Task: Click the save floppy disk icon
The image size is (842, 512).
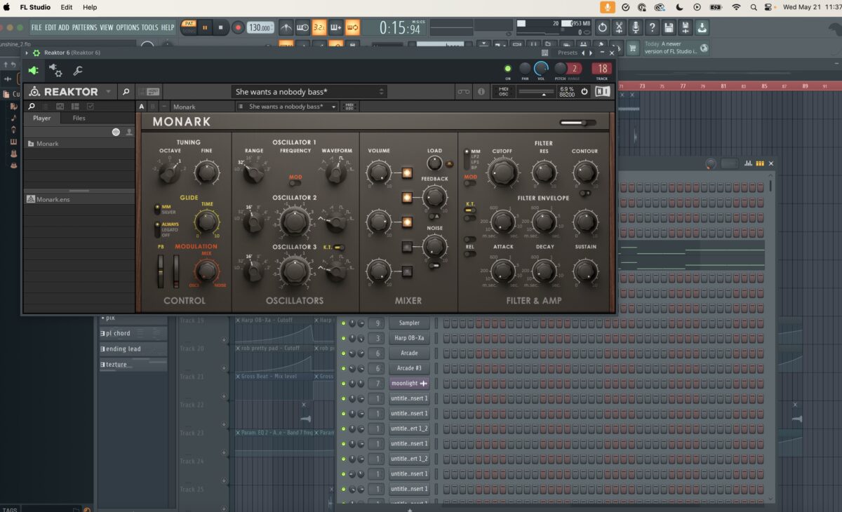Action: pos(669,28)
